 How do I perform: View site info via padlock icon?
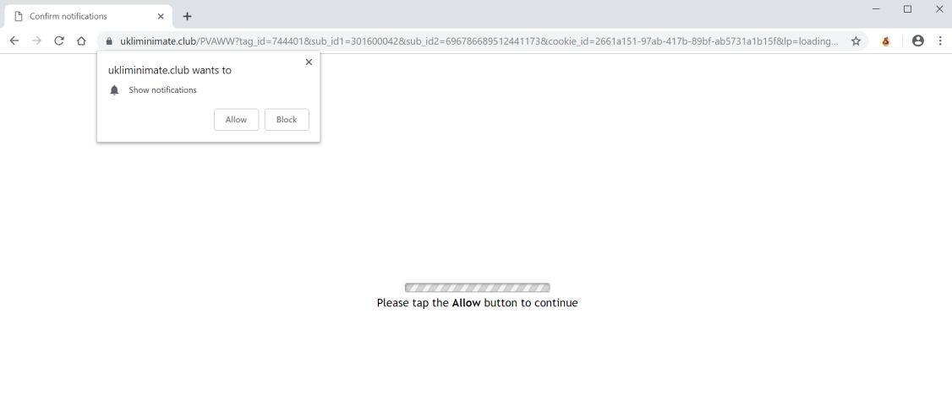(109, 41)
